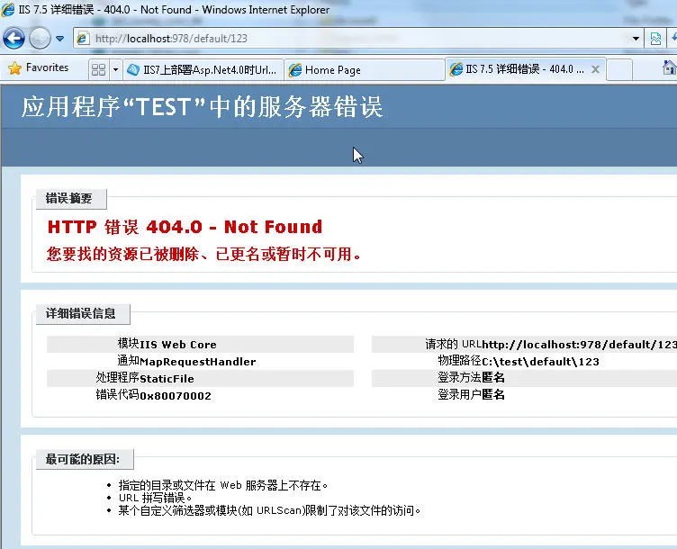Click the browser Back arrow button
Image resolution: width=677 pixels, height=549 pixels.
tap(14, 39)
